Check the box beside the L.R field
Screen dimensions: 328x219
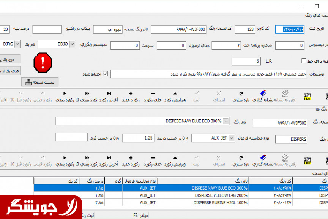tap(304, 61)
